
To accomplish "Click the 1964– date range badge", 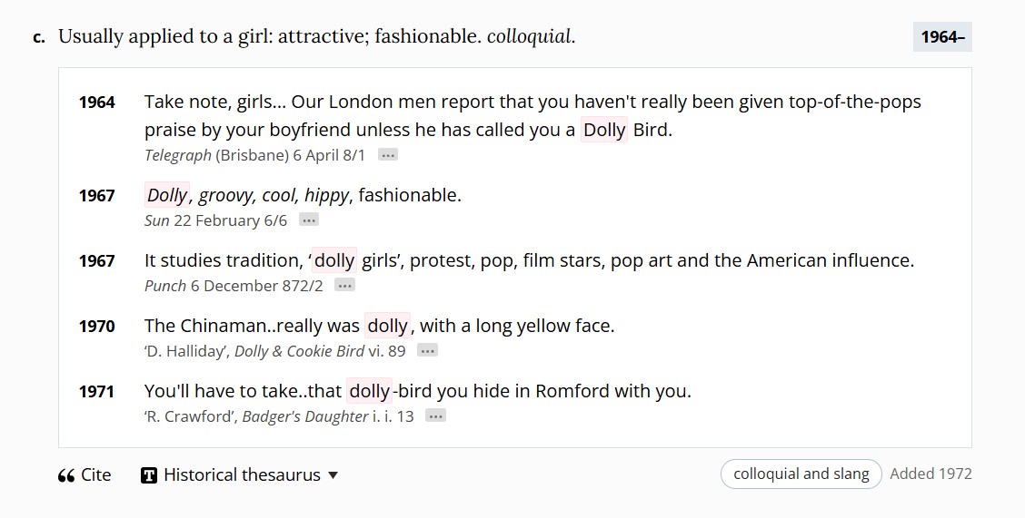I will [x=942, y=37].
